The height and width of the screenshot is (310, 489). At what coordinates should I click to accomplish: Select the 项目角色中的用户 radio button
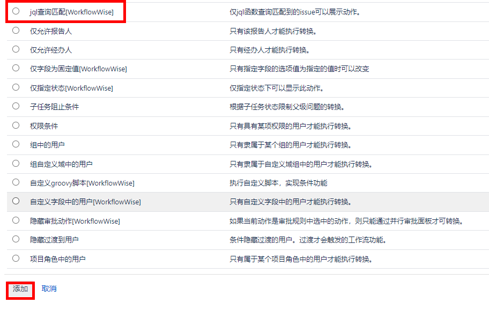(x=16, y=259)
